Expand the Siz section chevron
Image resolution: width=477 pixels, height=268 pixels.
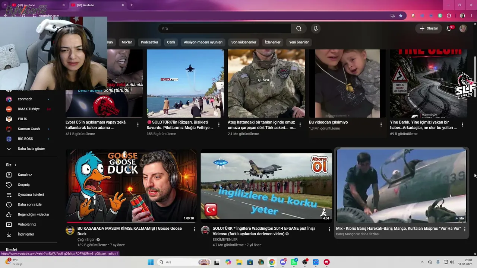pyautogui.click(x=15, y=165)
